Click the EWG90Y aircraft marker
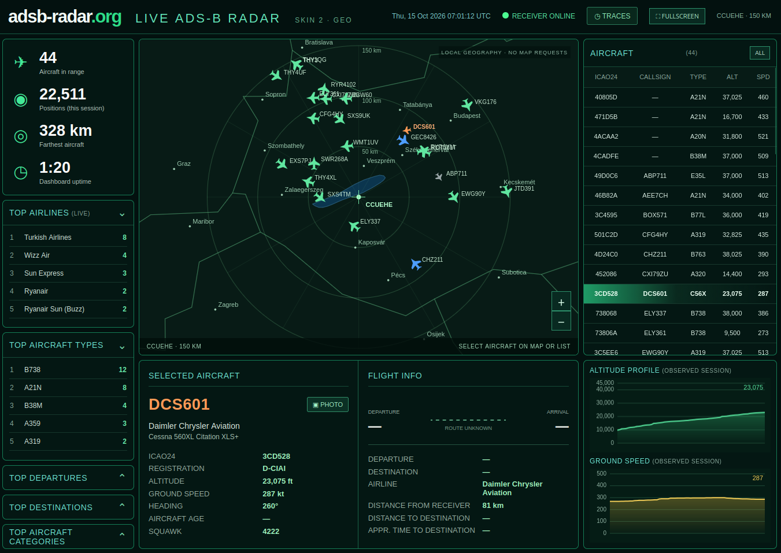 click(454, 196)
